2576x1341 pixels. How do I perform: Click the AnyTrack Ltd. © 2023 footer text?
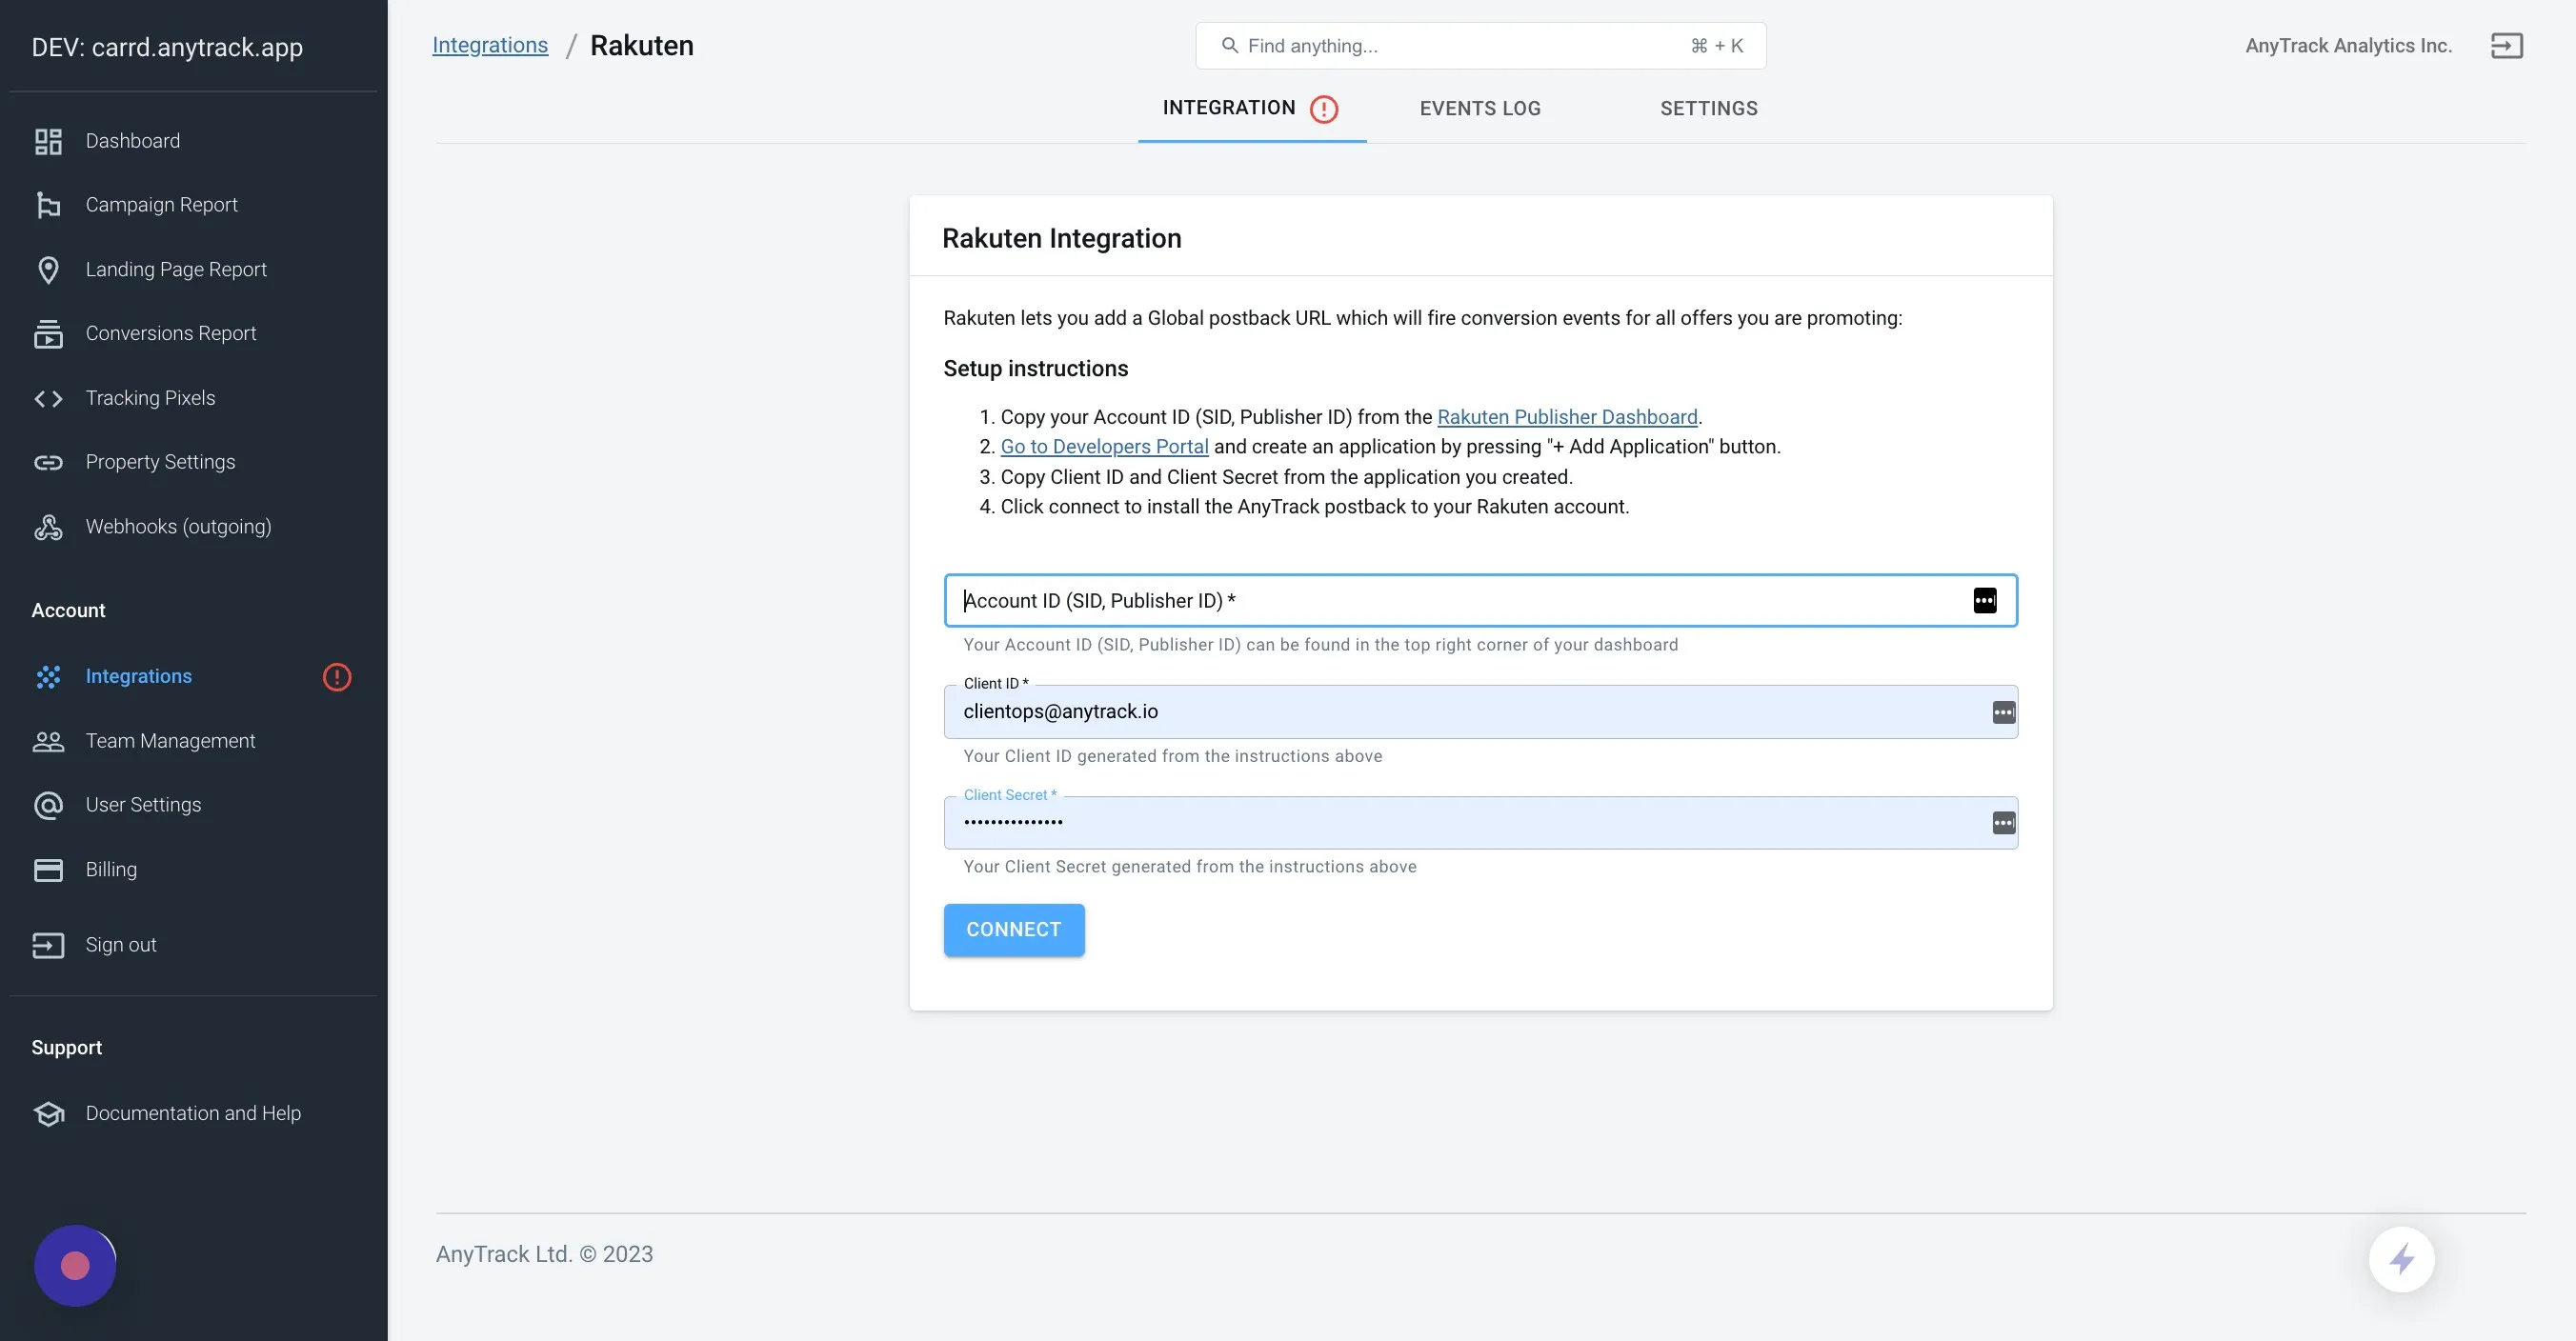click(544, 1254)
